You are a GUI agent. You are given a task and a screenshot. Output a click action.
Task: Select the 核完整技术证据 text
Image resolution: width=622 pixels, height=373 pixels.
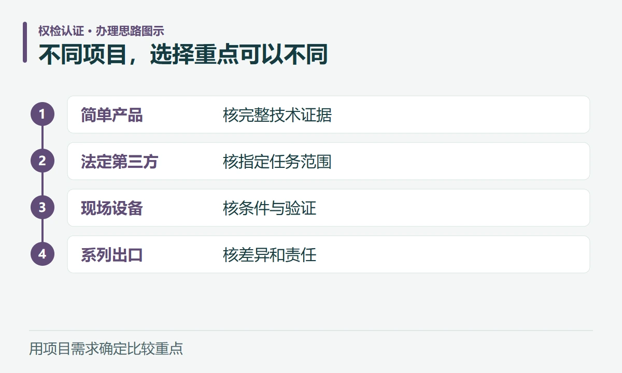(277, 115)
